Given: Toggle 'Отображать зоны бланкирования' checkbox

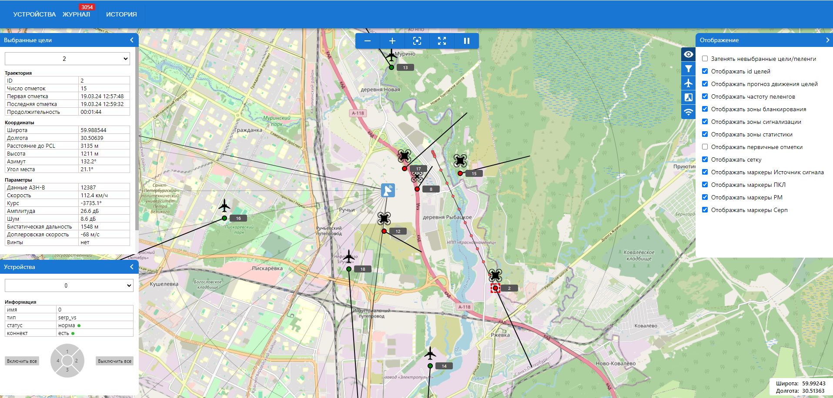Looking at the screenshot, I should pyautogui.click(x=705, y=109).
